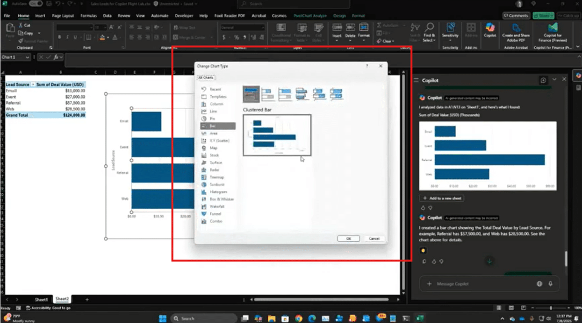Click Add to a new sheet
Screen dimensions: 582x323
click(442, 198)
